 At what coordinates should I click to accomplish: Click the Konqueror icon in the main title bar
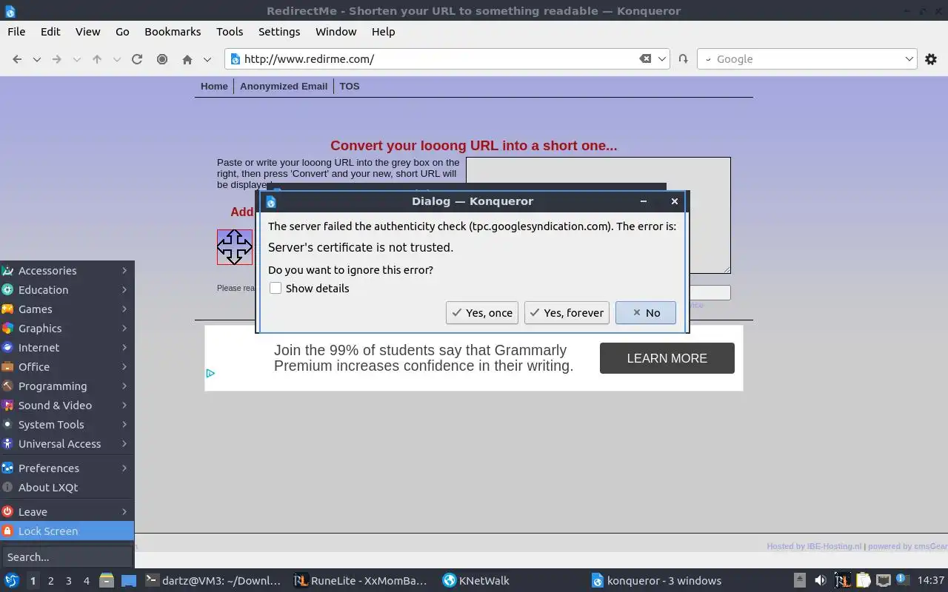[10, 11]
